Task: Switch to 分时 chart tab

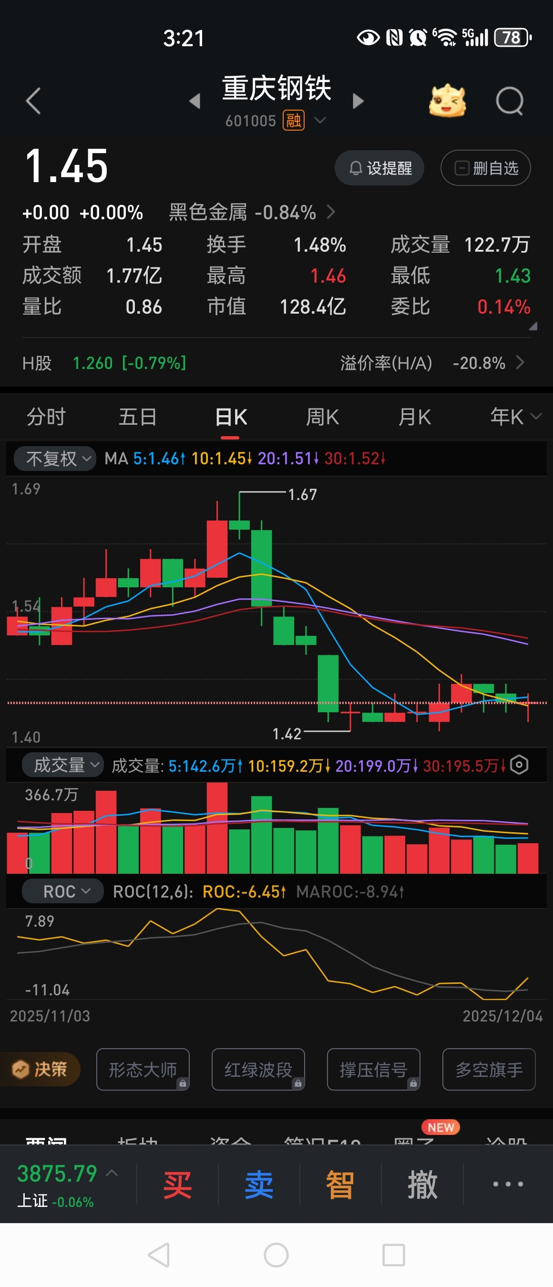Action: [46, 417]
